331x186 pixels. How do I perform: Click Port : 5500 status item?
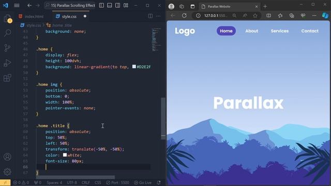pos(117,182)
